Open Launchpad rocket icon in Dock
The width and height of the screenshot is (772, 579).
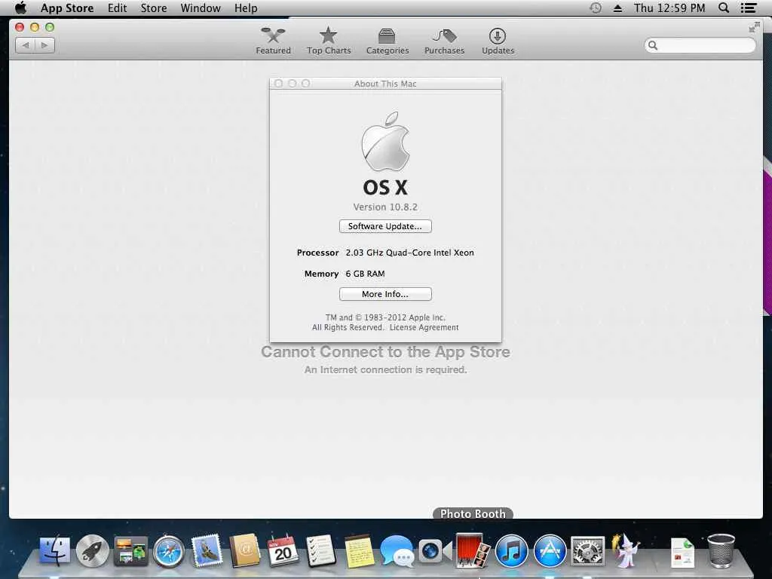point(92,550)
